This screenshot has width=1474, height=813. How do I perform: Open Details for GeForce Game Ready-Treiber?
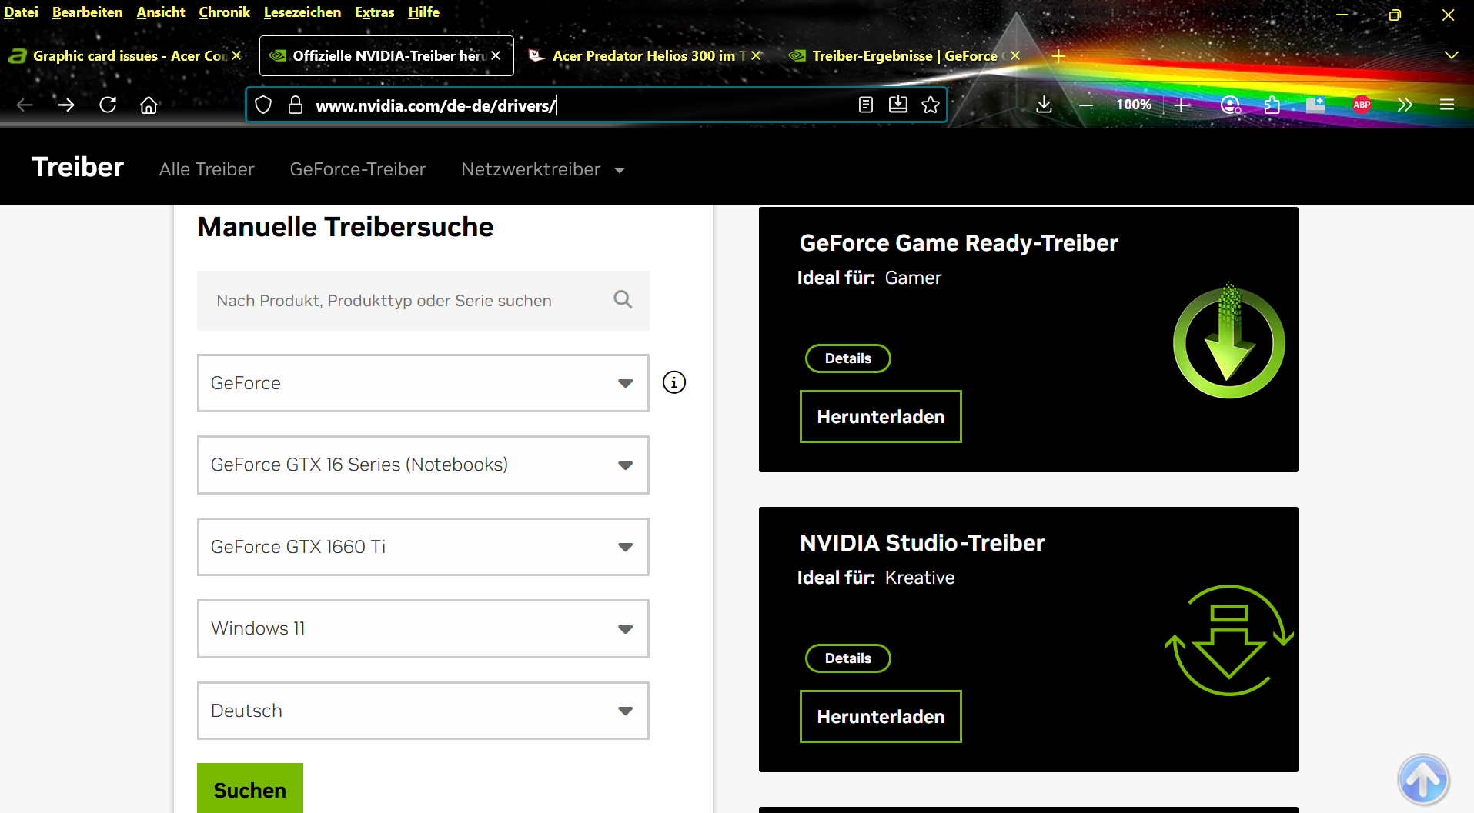(847, 358)
